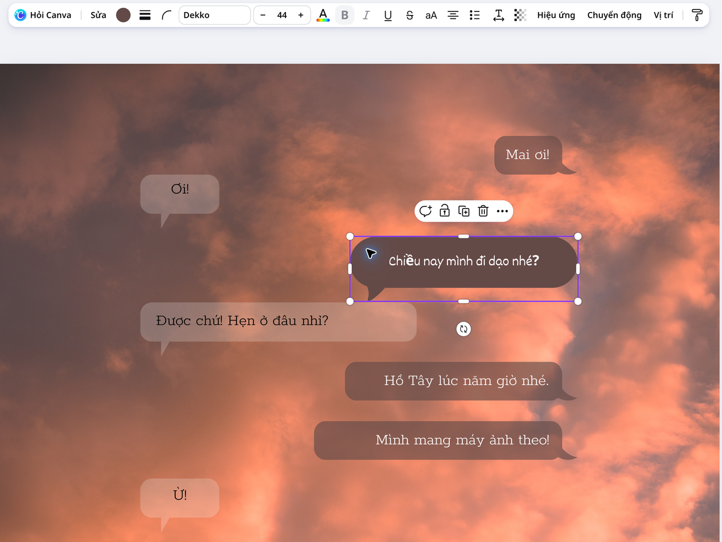Open corner rounding settings

(x=167, y=15)
